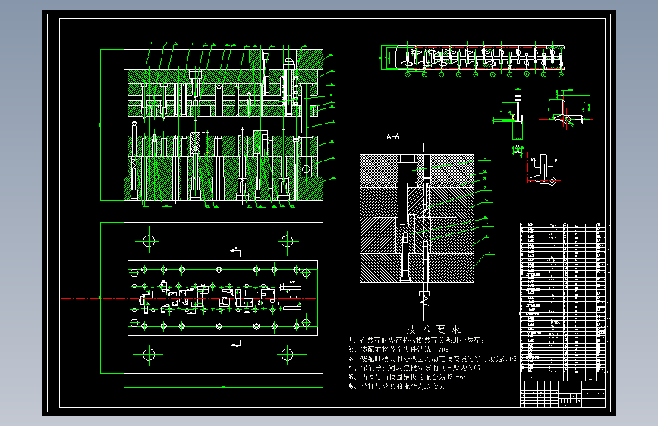Select the sixth technical requirement note line
This screenshot has height=426, width=658.
click(397, 386)
